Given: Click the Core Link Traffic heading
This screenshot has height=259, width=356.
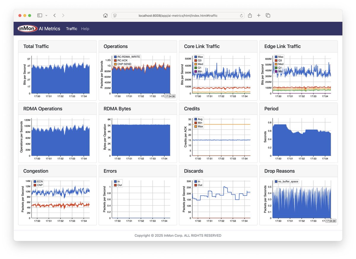Looking at the screenshot, I should point(202,47).
